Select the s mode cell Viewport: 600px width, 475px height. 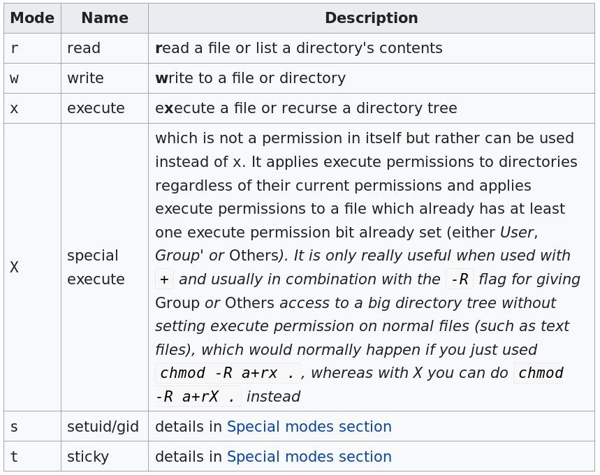tap(15, 427)
